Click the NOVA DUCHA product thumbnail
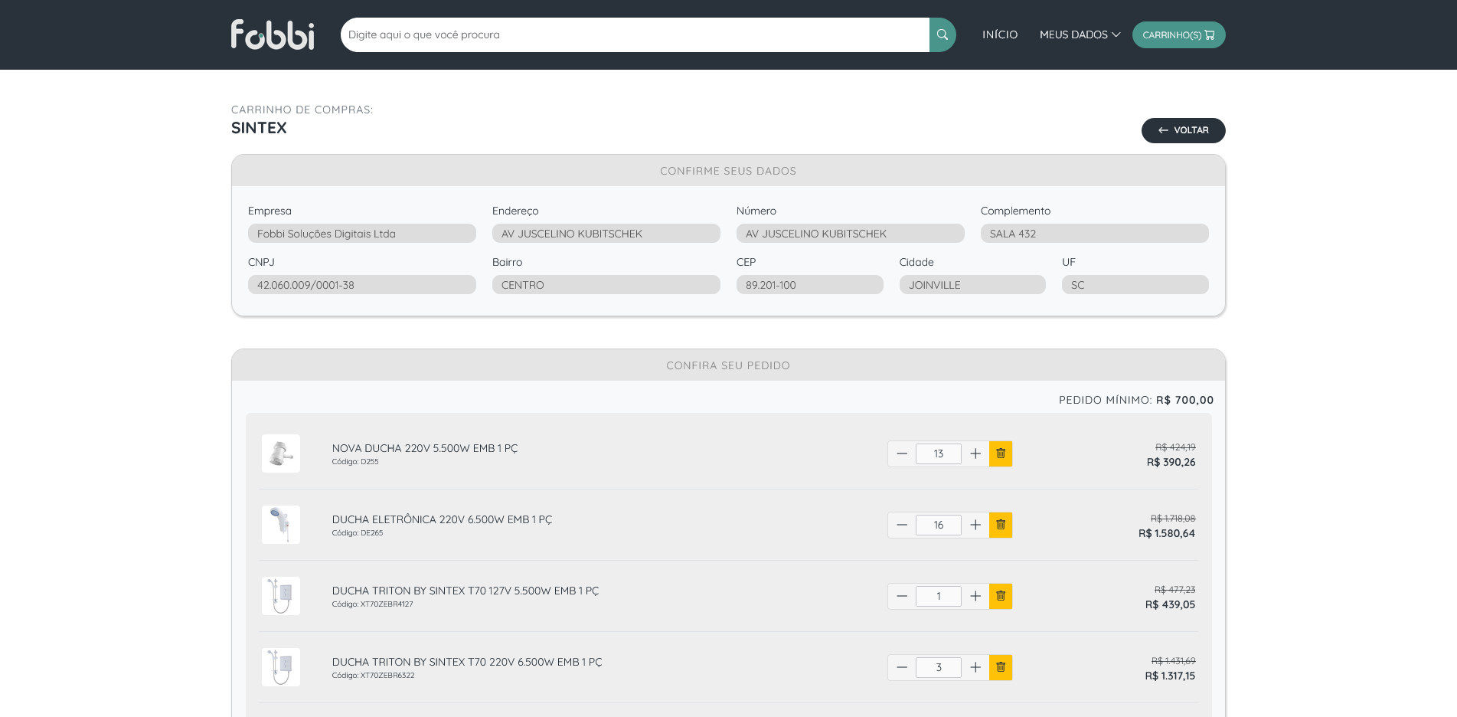 pos(281,453)
